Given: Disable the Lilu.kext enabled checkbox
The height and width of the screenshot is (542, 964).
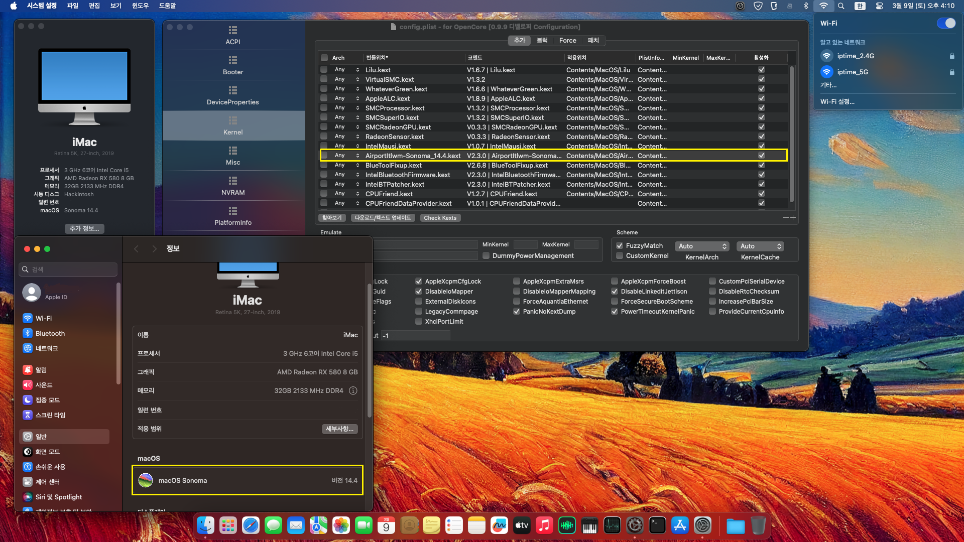Looking at the screenshot, I should pyautogui.click(x=762, y=70).
